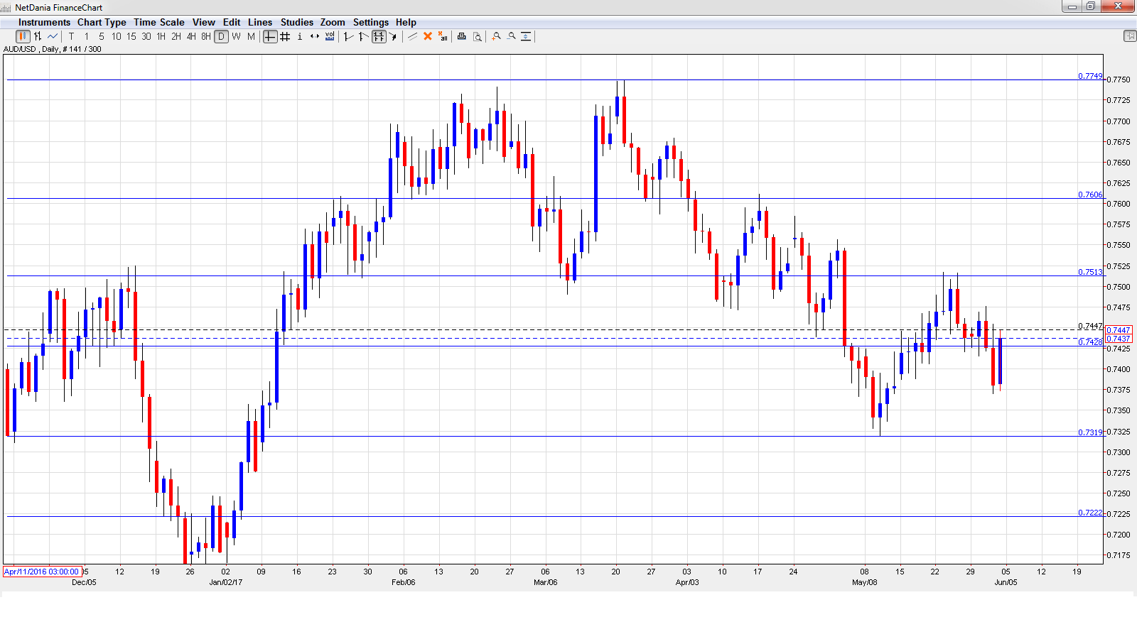Switch to the line chart icon
This screenshot has width=1137, height=639.
[x=53, y=36]
